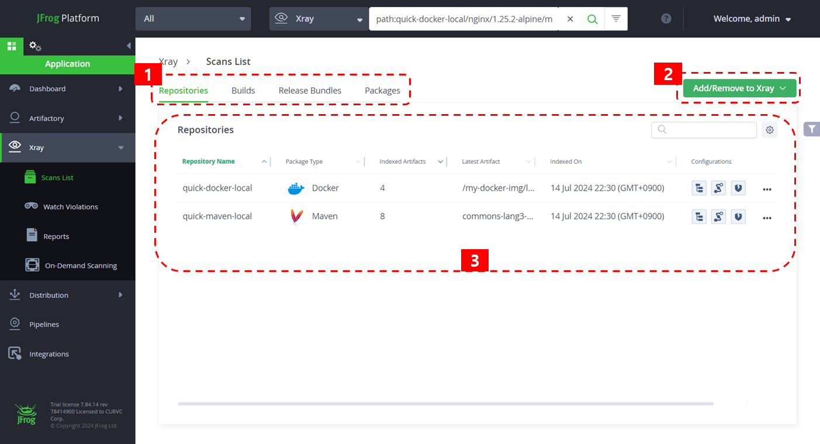Click the horizontal scrollbar under the table
820x444 pixels.
coord(445,403)
